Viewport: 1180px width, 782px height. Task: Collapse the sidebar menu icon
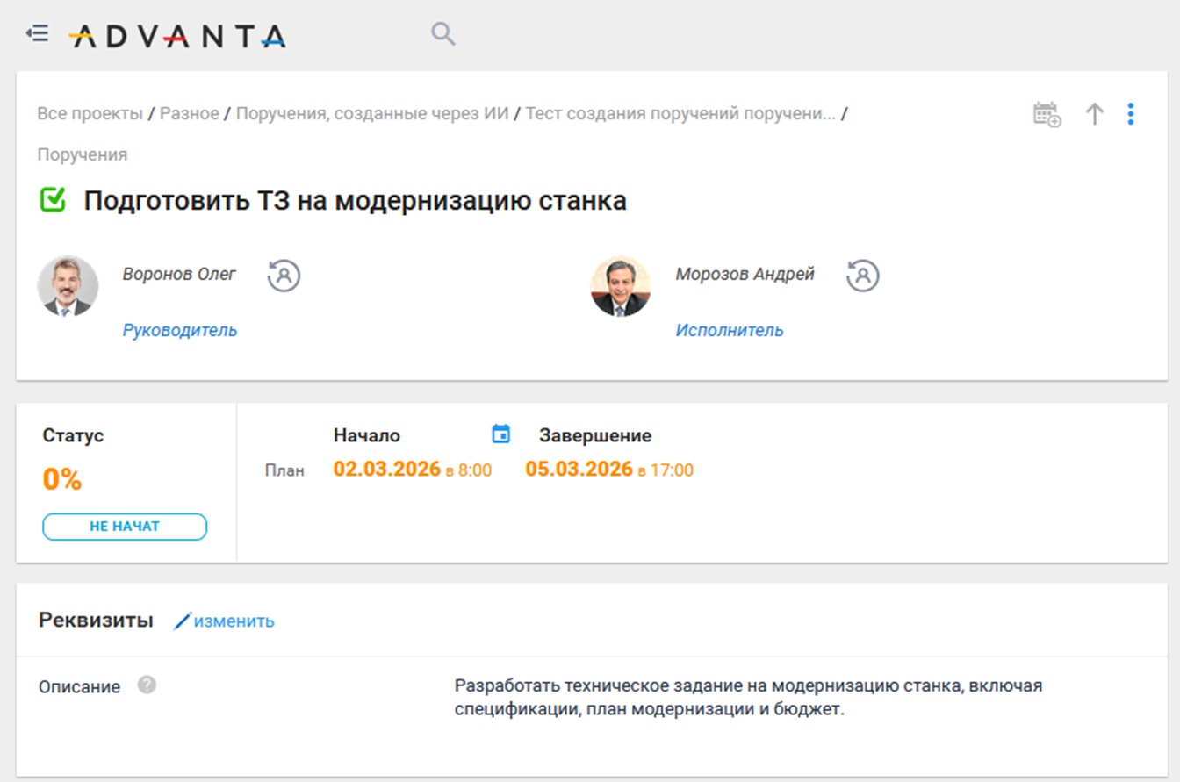point(37,34)
